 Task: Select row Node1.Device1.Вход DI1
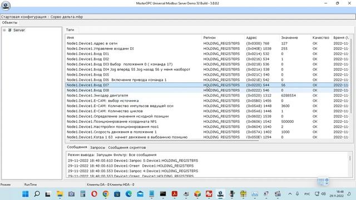207,54
